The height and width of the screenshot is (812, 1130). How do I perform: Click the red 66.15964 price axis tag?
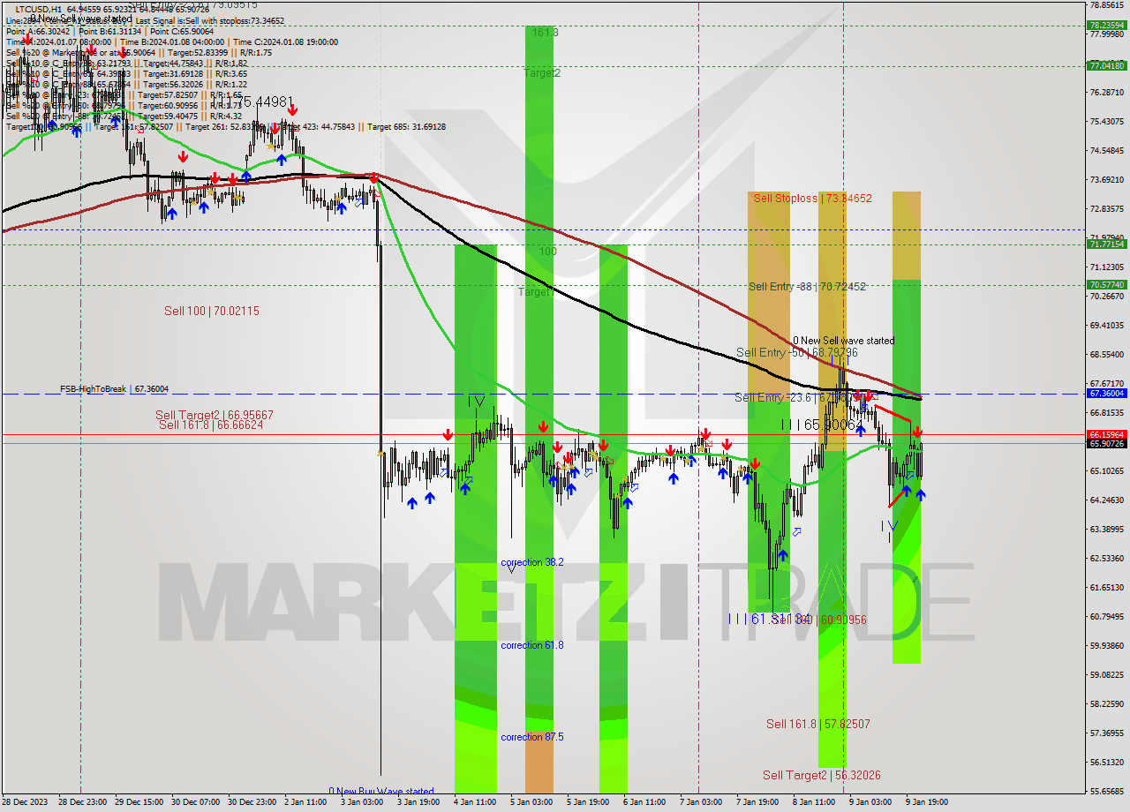(x=1106, y=434)
